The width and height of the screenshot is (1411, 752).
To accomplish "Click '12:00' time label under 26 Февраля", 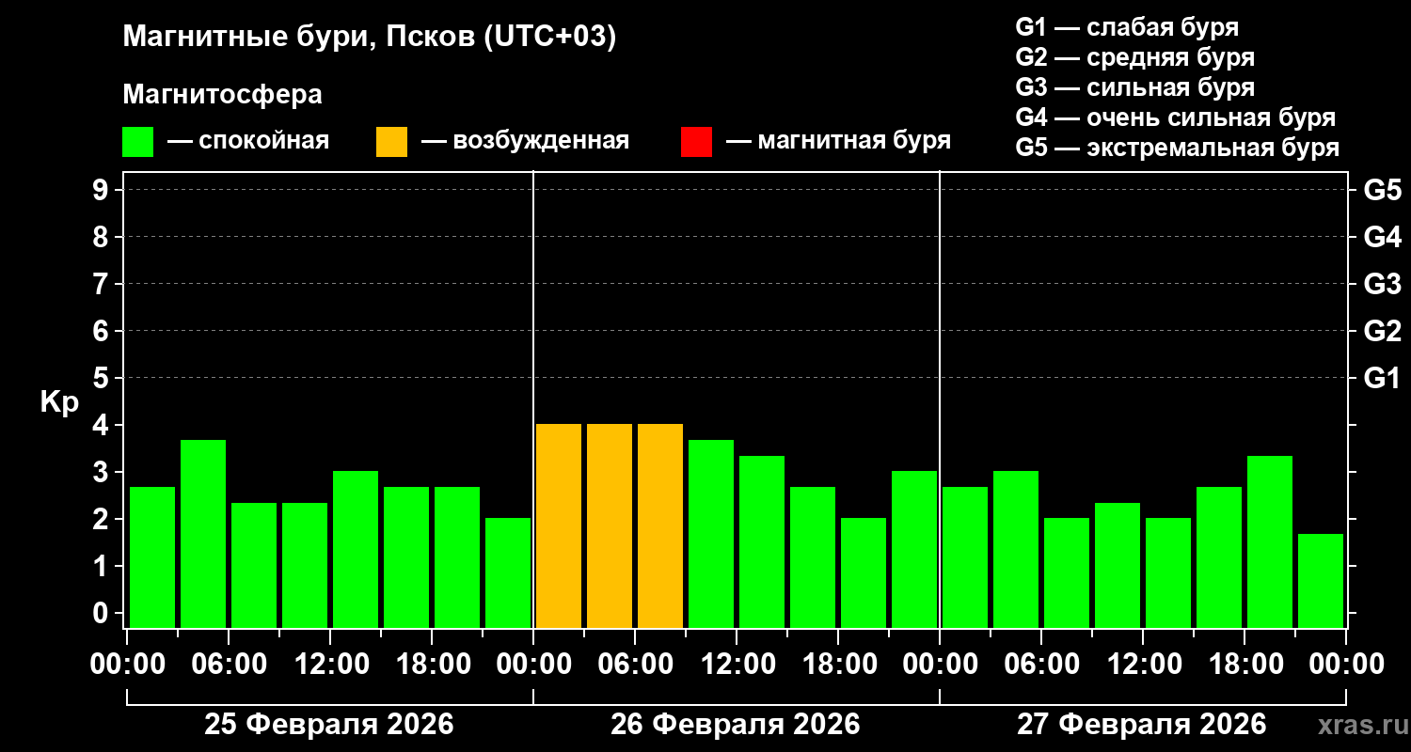I will (x=737, y=665).
